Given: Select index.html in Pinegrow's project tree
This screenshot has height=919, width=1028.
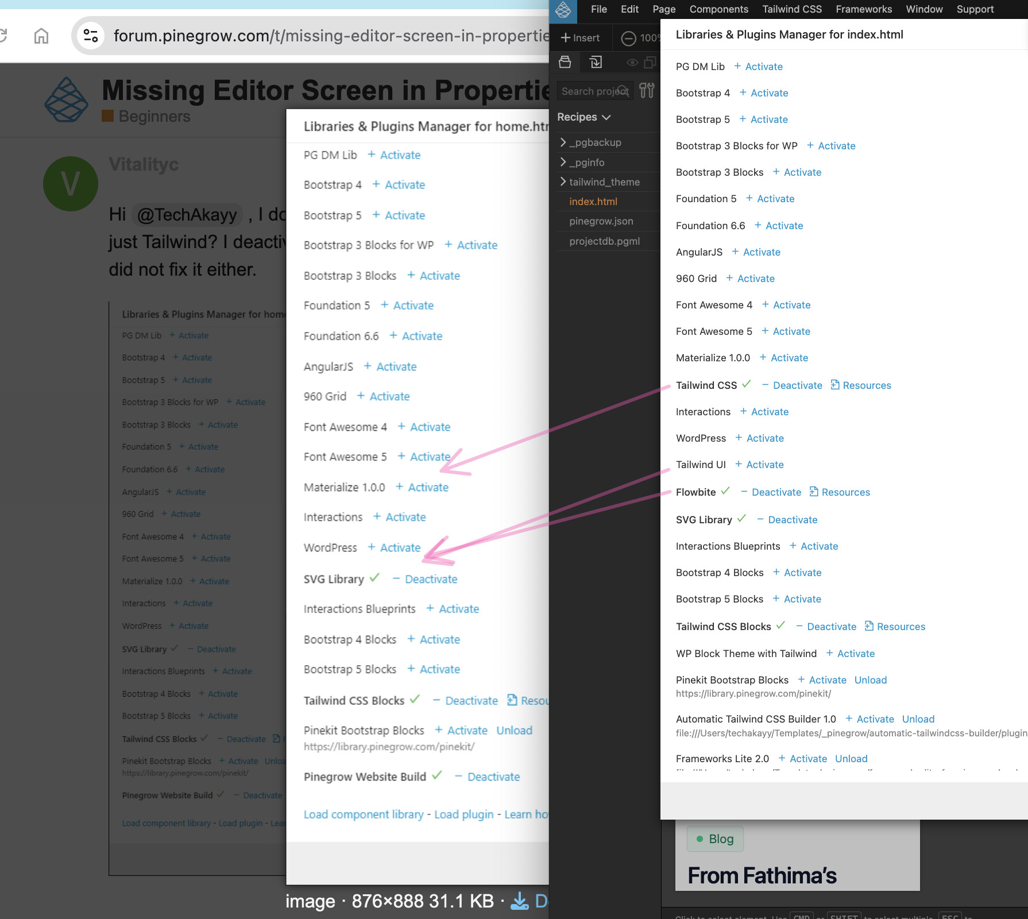Looking at the screenshot, I should (593, 202).
